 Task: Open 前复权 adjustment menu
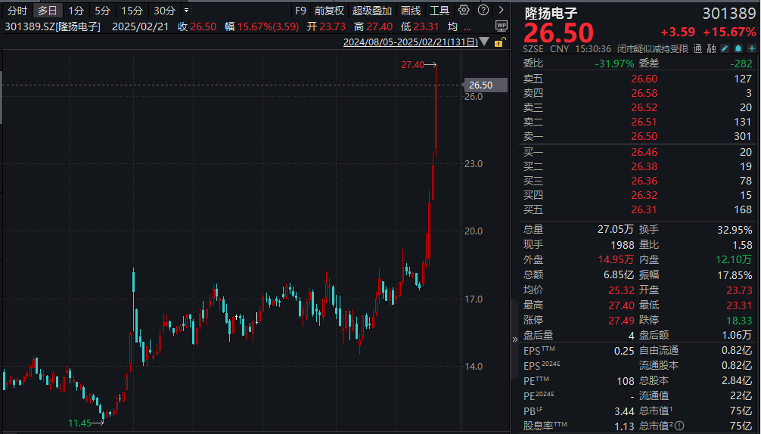click(x=329, y=10)
